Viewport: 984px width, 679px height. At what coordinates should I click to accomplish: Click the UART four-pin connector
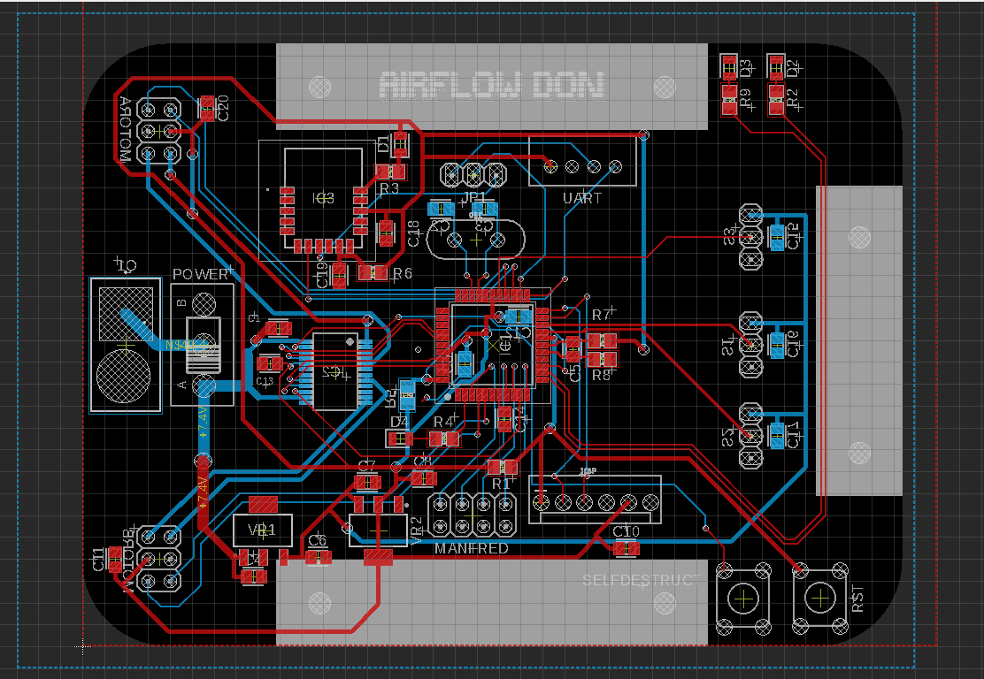[583, 161]
